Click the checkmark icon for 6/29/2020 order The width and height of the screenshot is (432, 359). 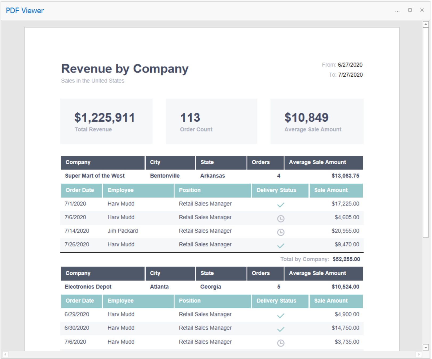point(281,316)
